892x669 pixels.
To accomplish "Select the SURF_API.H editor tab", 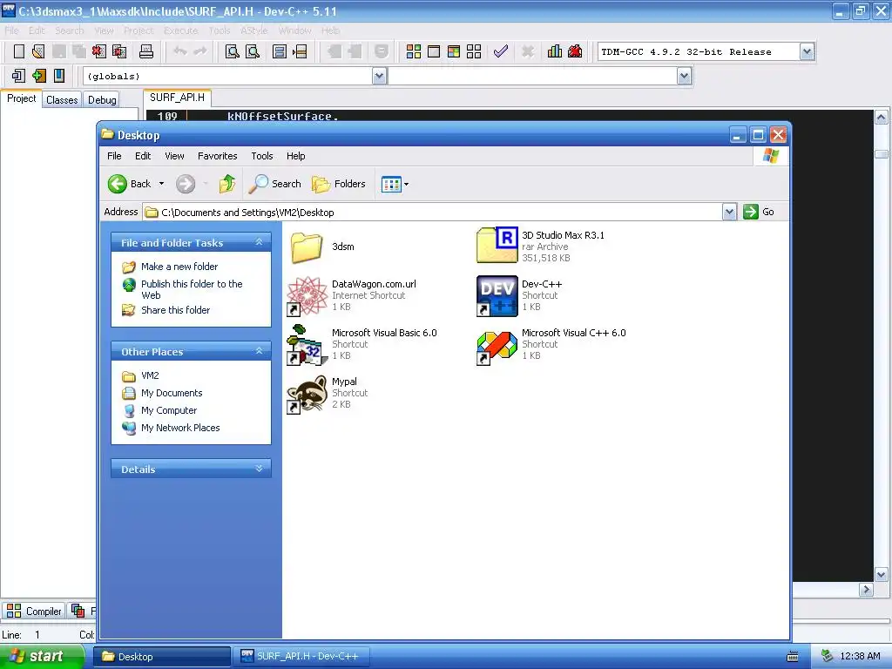I will tap(177, 98).
